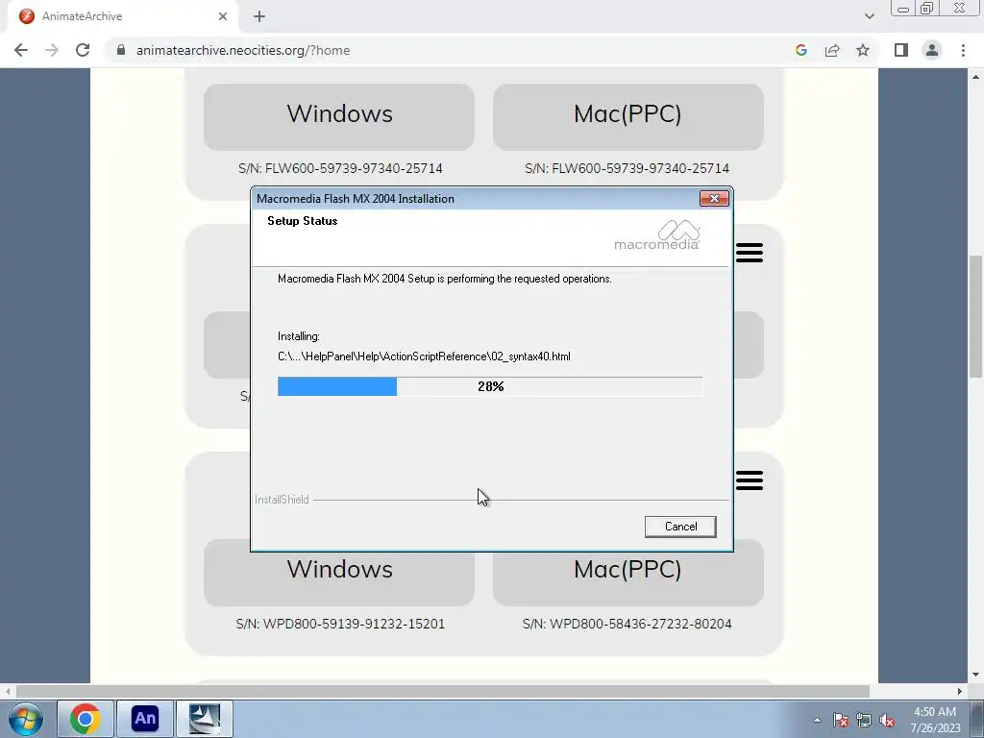Screen dimensions: 984x738
Task: Open a new browser tab
Action: click(x=259, y=16)
